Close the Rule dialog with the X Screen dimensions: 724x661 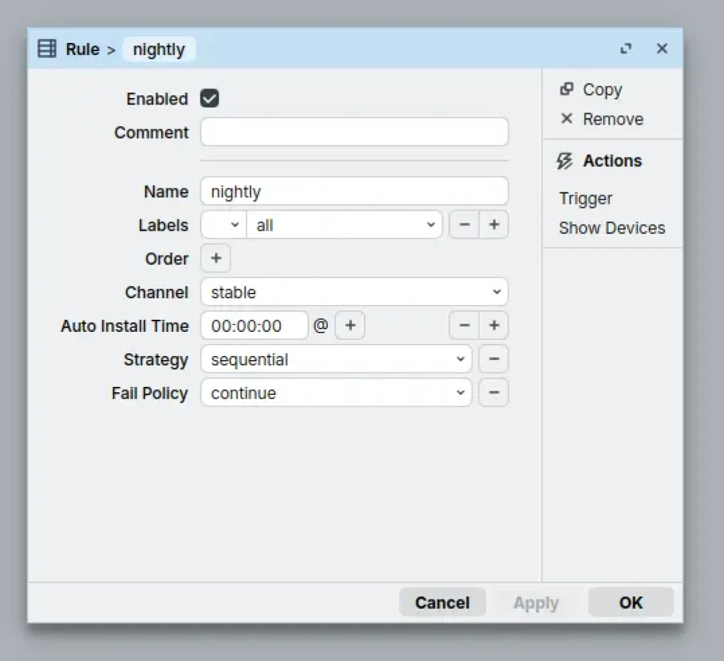click(662, 48)
